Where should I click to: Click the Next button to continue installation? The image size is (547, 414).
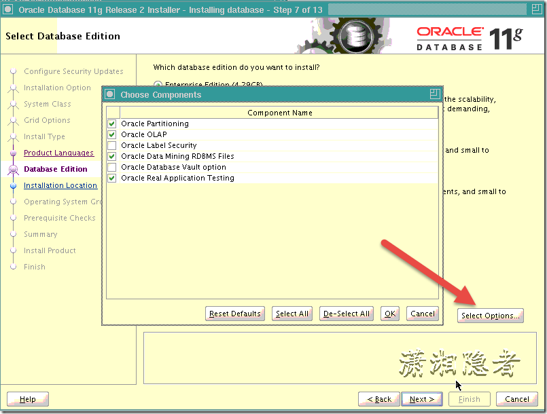pyautogui.click(x=422, y=399)
